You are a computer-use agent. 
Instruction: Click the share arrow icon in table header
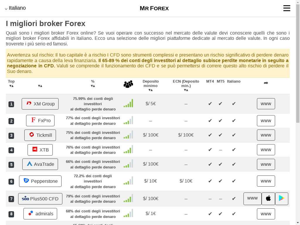(x=266, y=83)
